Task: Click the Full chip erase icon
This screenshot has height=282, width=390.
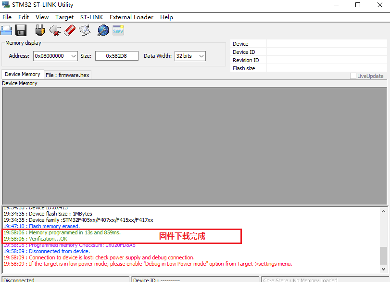Action: coord(70,30)
